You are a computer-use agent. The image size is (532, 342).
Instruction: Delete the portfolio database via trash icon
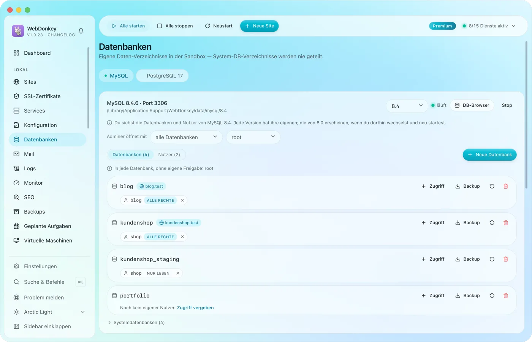pos(506,296)
